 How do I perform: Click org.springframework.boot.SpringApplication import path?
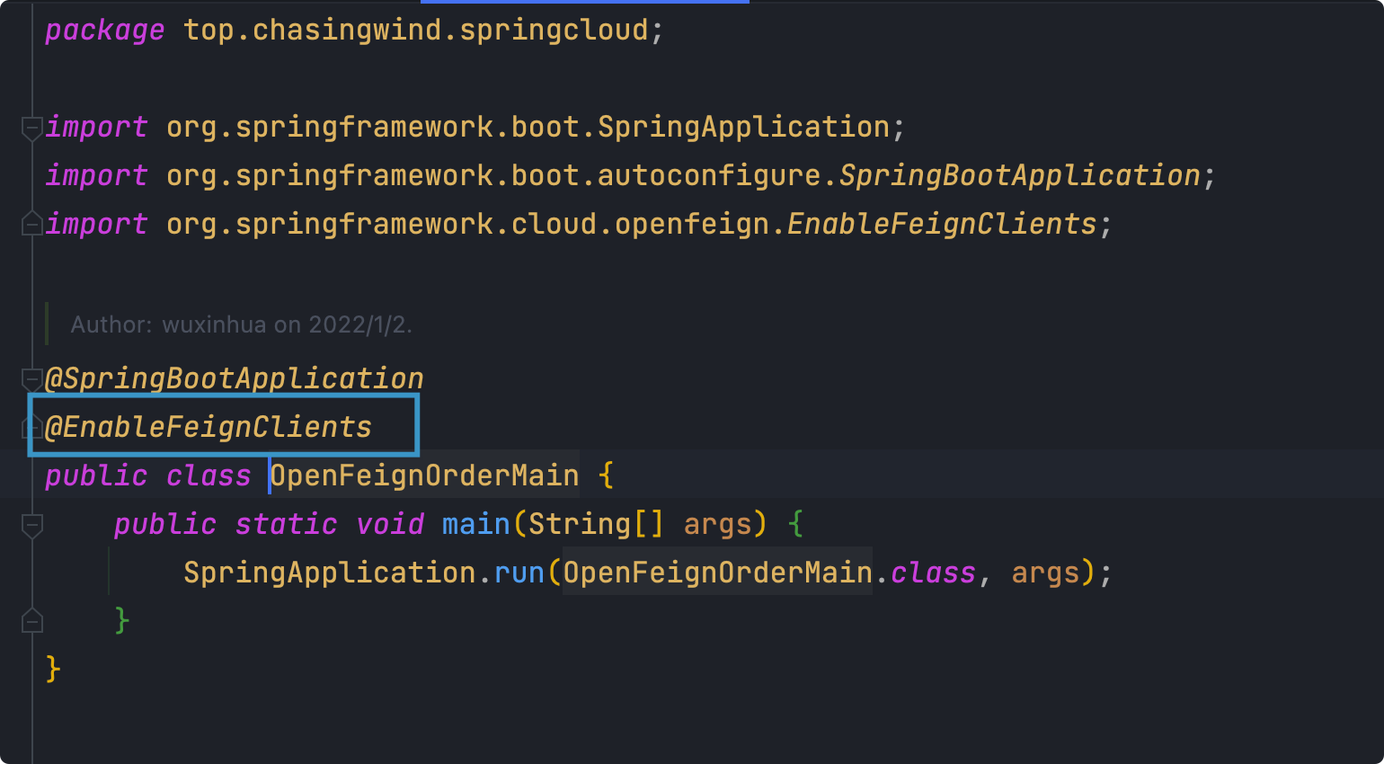pyautogui.click(x=528, y=128)
